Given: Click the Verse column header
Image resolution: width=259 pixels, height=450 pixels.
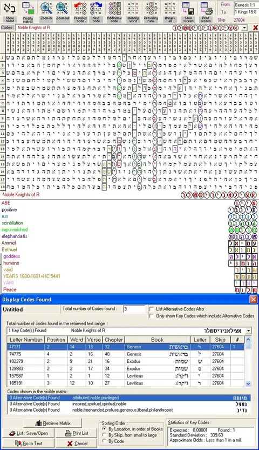Looking at the screenshot, I should [x=94, y=340].
